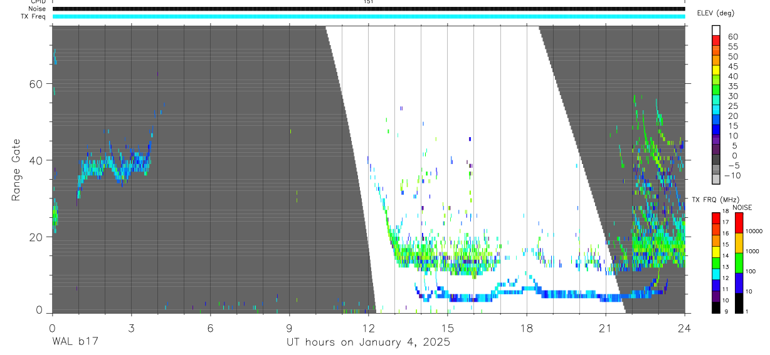Image resolution: width=770 pixels, height=355 pixels.
Task: Click the '6' hour tick on the x-axis
Action: click(210, 328)
